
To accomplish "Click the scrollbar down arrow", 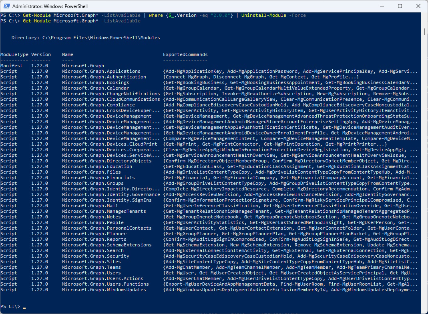I will click(x=424, y=311).
